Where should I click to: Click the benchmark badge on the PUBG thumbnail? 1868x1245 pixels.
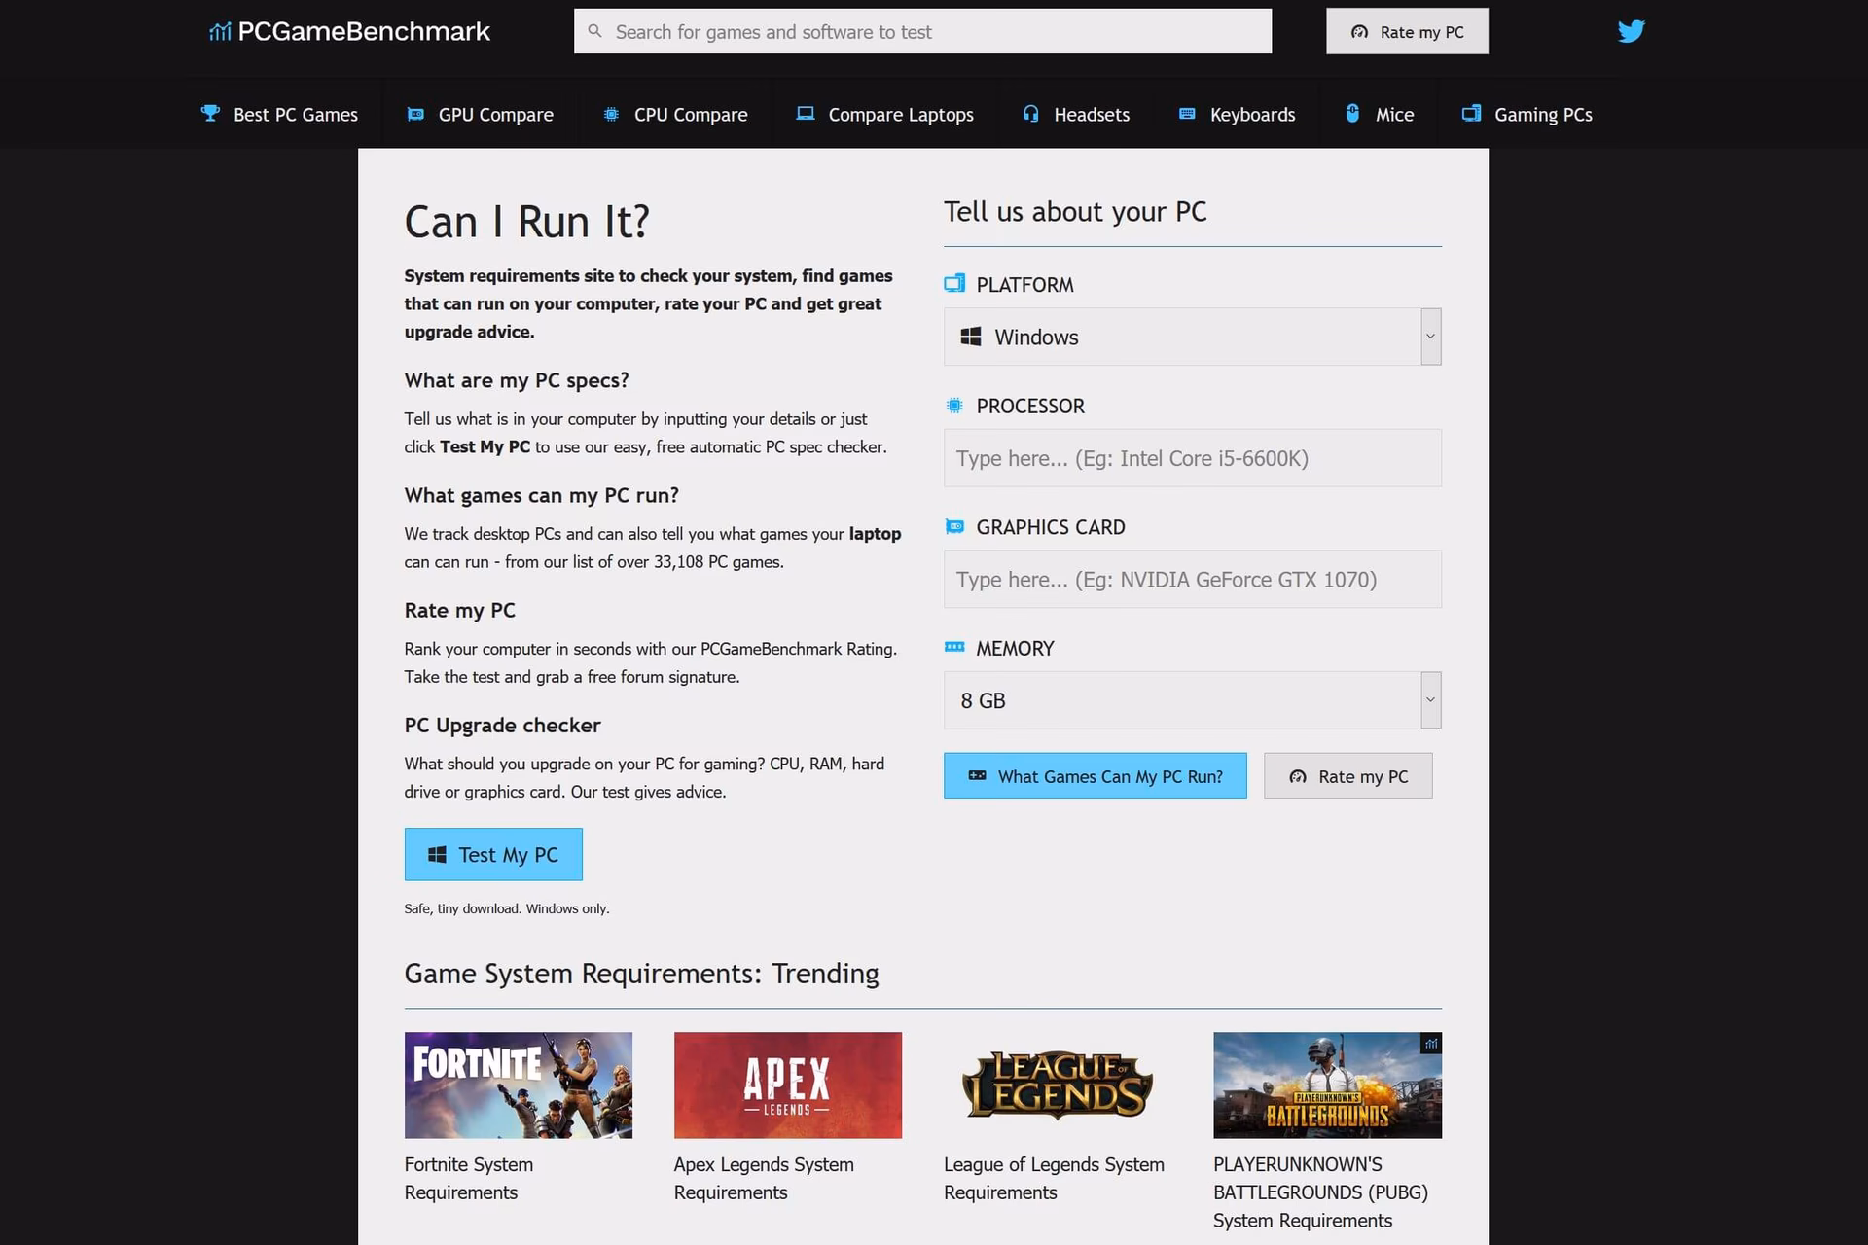[1430, 1044]
